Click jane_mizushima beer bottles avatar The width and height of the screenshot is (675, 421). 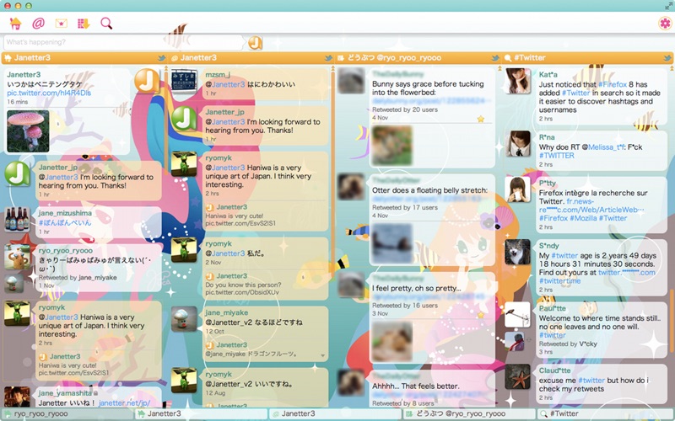click(17, 220)
